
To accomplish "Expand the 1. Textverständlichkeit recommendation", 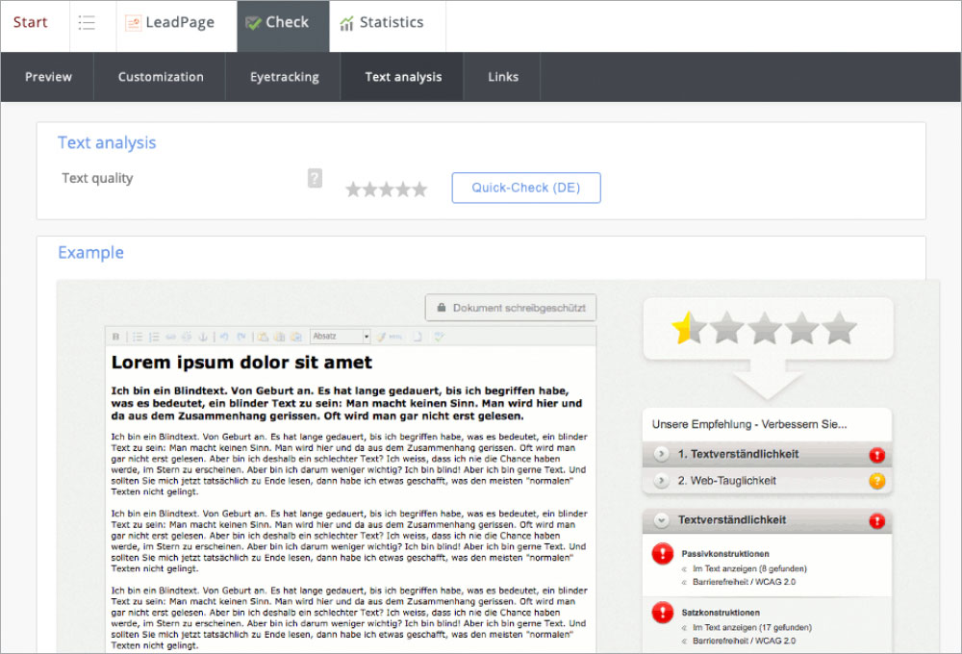I will pyautogui.click(x=661, y=454).
